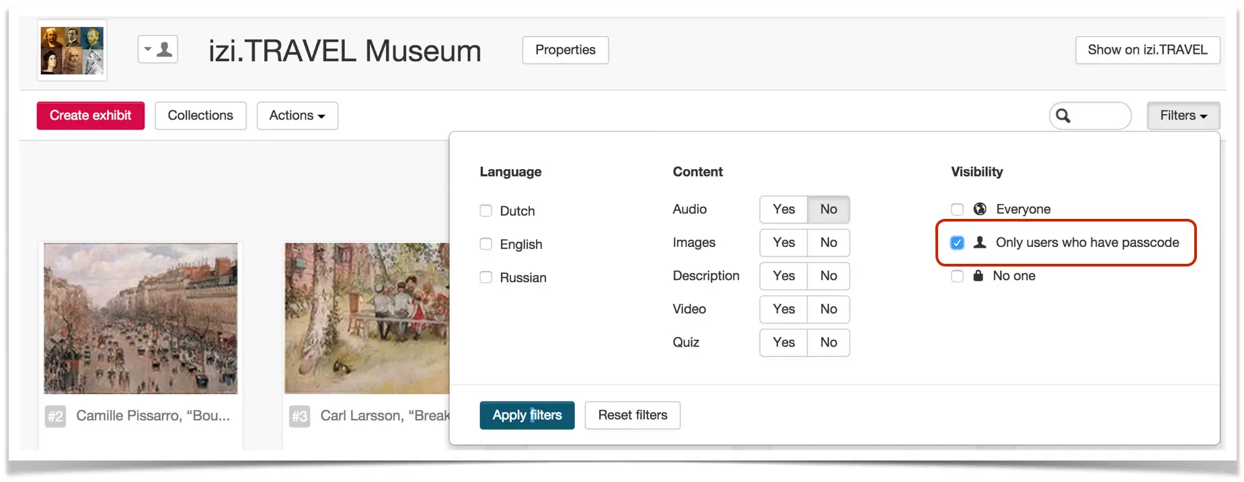Check the No one visibility checkbox
This screenshot has width=1244, height=482.
click(957, 276)
